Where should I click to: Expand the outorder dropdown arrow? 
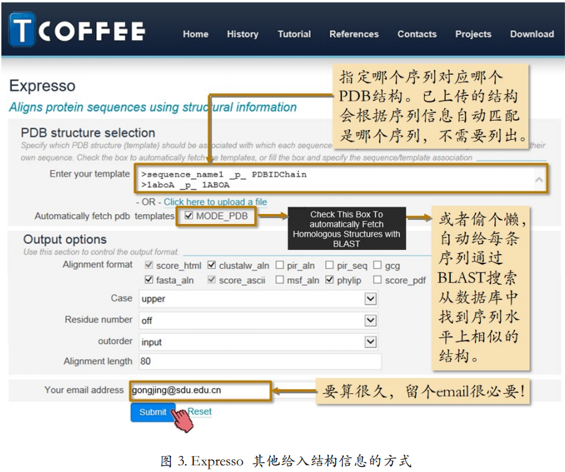pyautogui.click(x=370, y=342)
